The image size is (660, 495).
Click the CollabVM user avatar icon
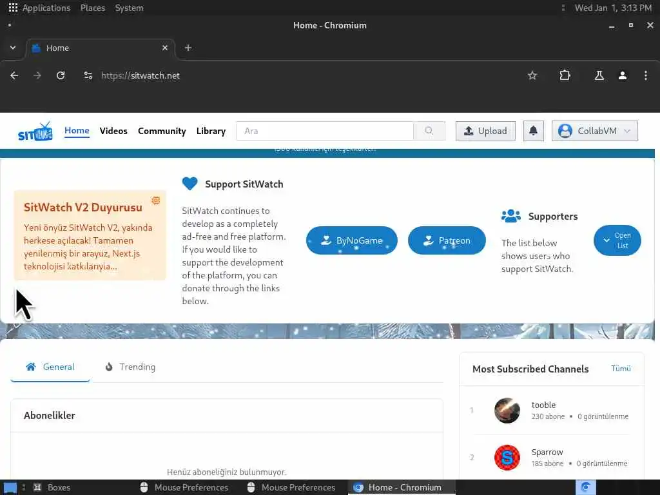point(565,131)
